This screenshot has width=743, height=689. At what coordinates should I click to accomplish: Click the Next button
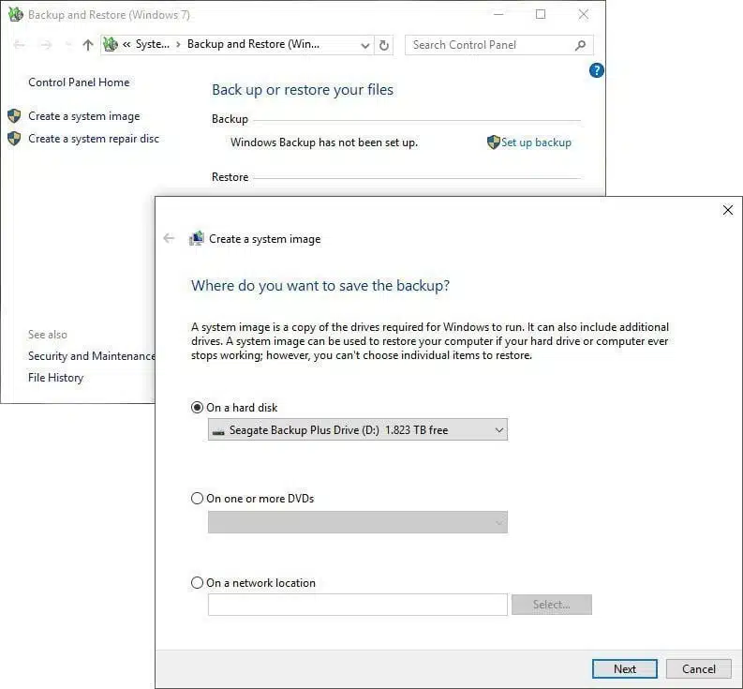click(625, 669)
